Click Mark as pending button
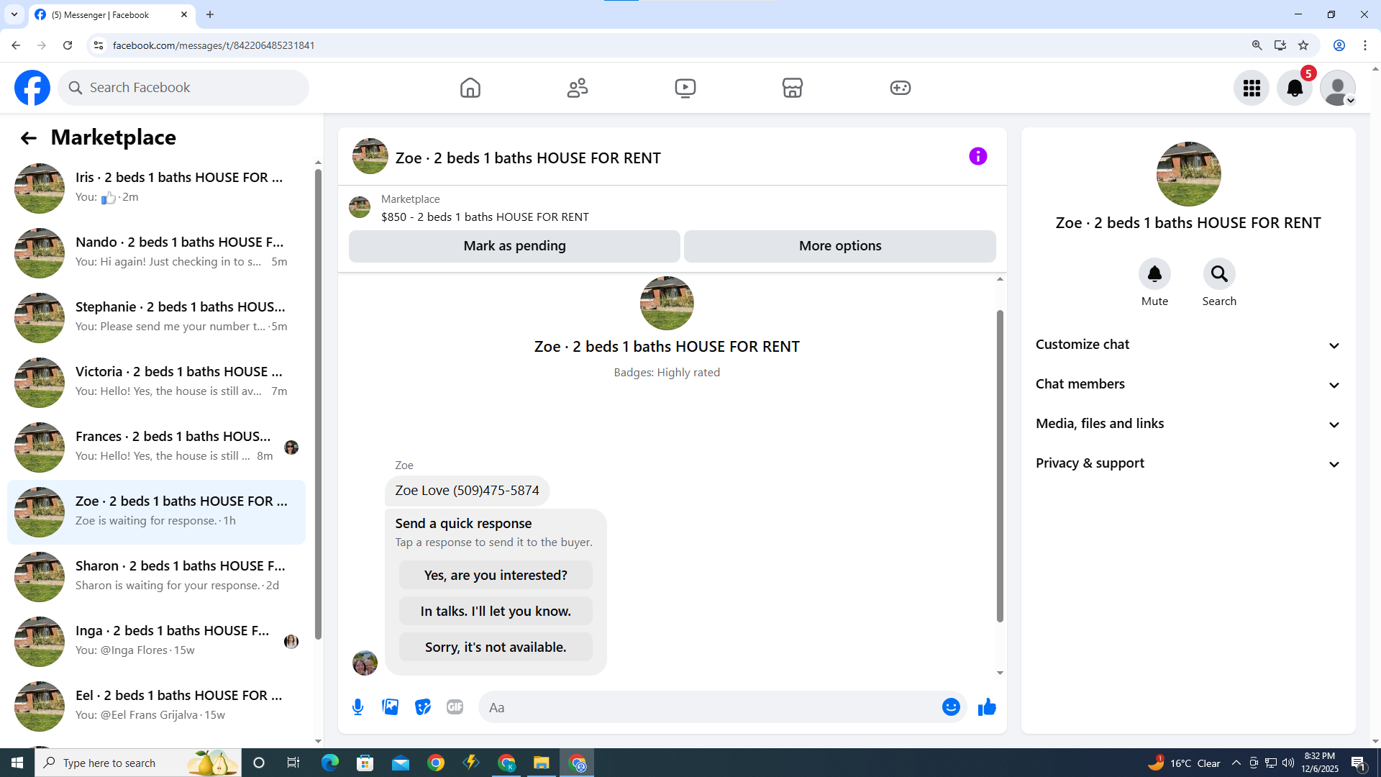Screen dimensions: 1381x777 click(x=514, y=246)
